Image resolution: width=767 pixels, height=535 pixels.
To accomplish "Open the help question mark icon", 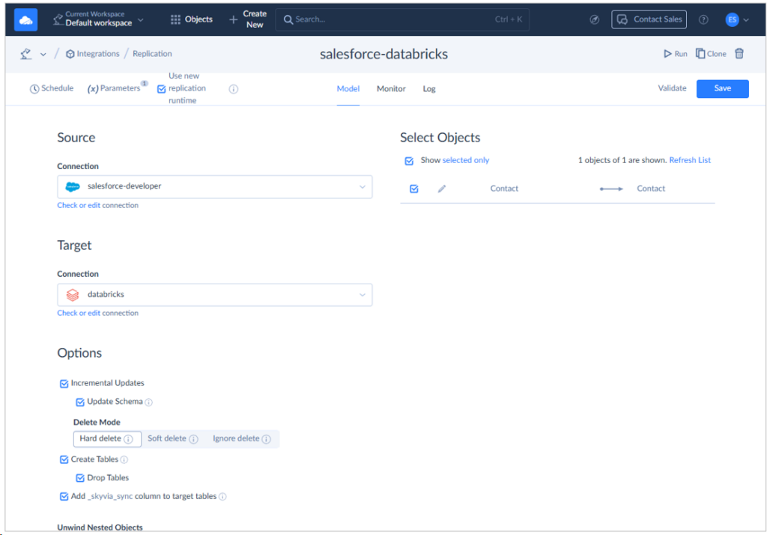I will 703,19.
